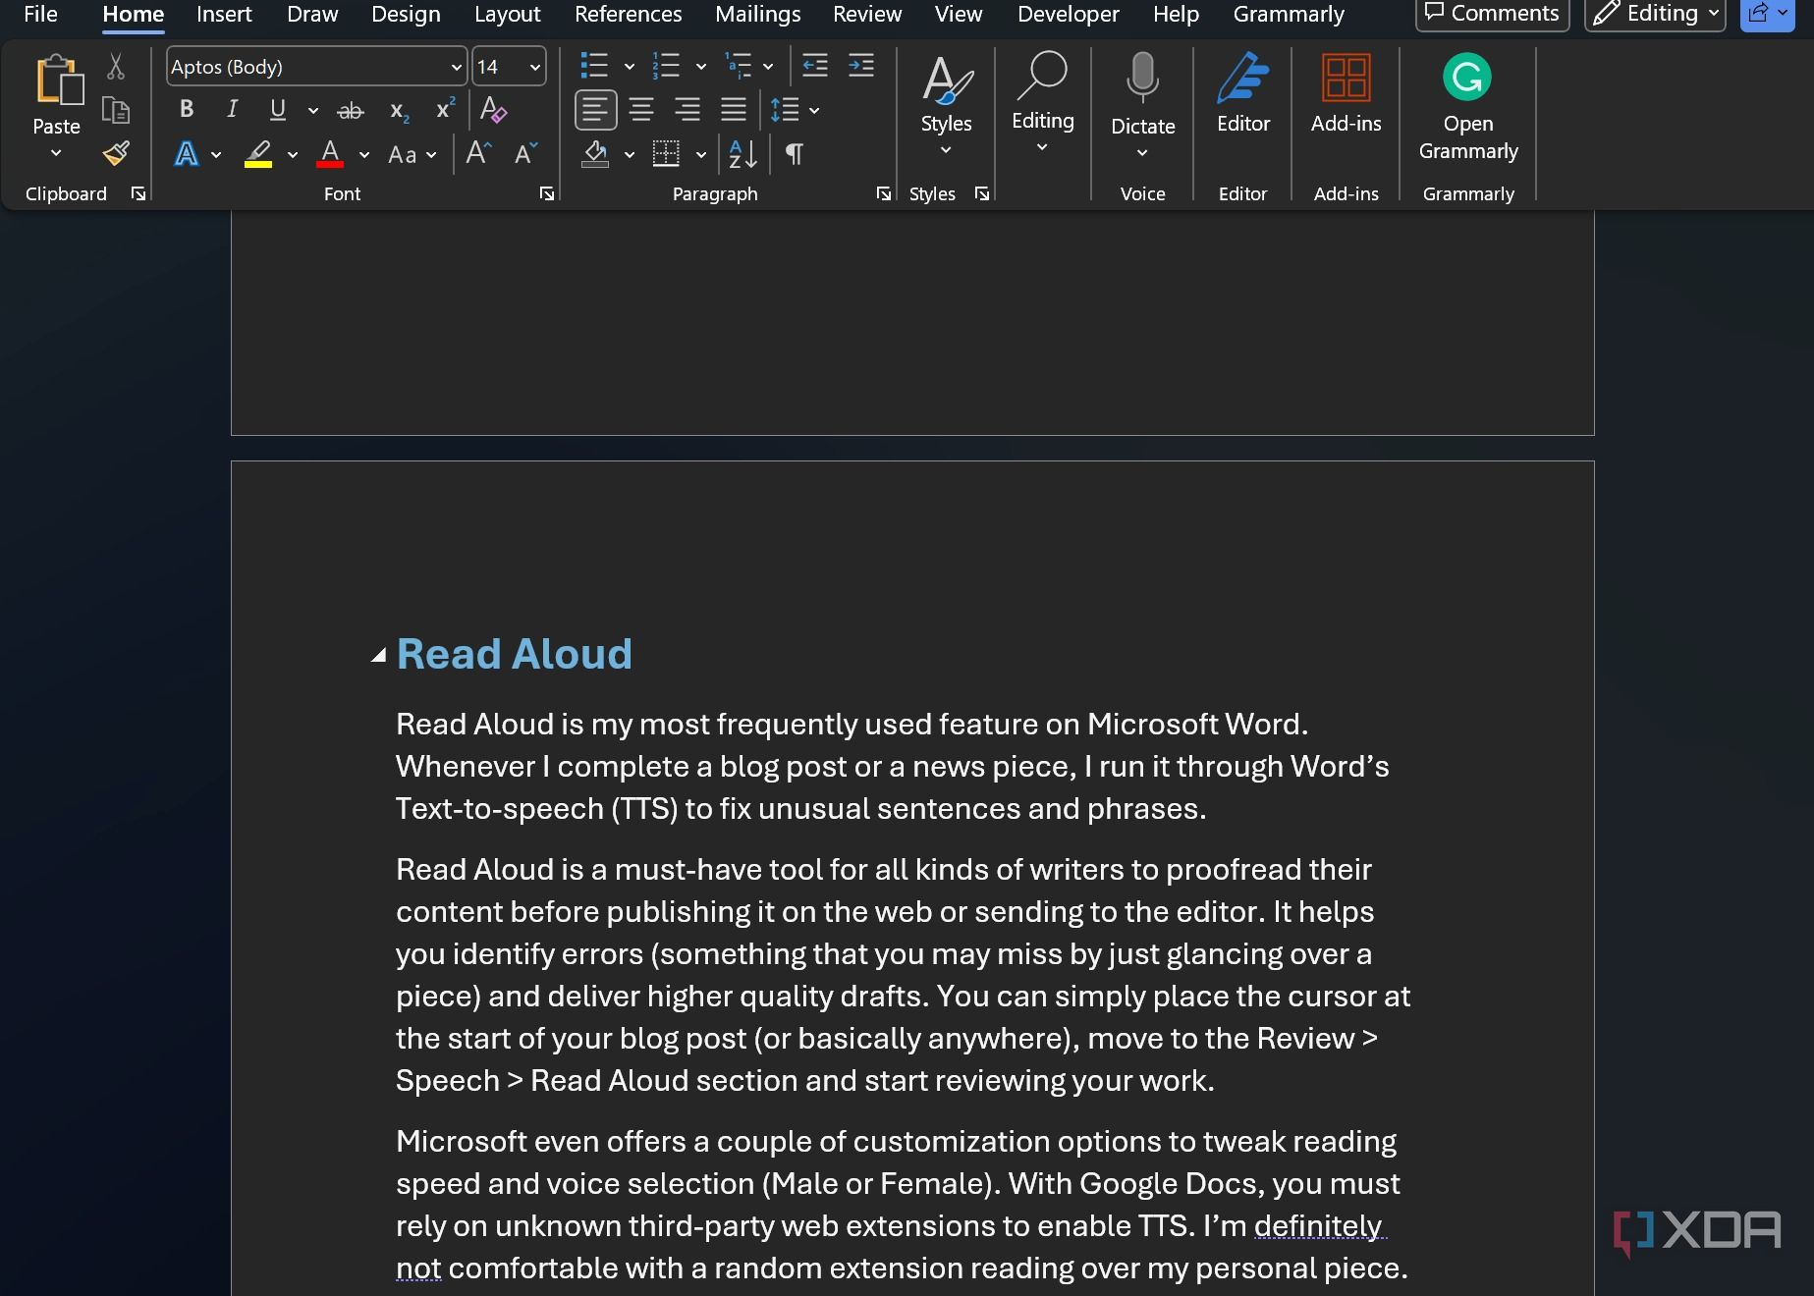Clear all formatting icon
Image resolution: width=1814 pixels, height=1296 pixels.
(493, 110)
